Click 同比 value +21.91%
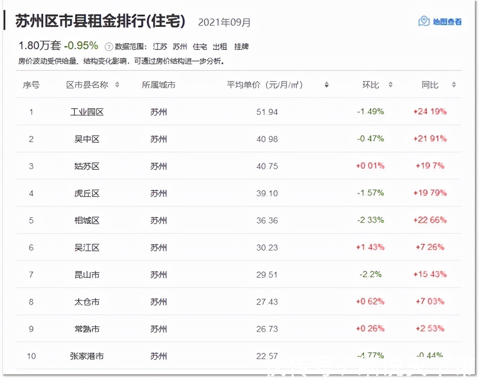 tap(430, 139)
